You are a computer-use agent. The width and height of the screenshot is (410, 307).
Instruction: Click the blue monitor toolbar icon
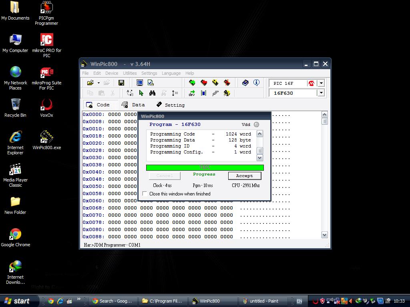pyautogui.click(x=140, y=83)
